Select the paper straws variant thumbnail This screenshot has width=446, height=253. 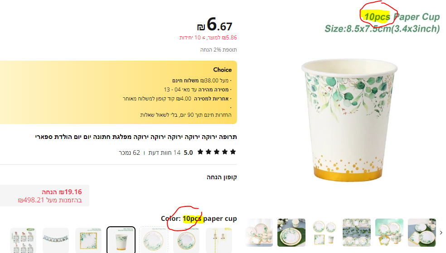coord(219,240)
